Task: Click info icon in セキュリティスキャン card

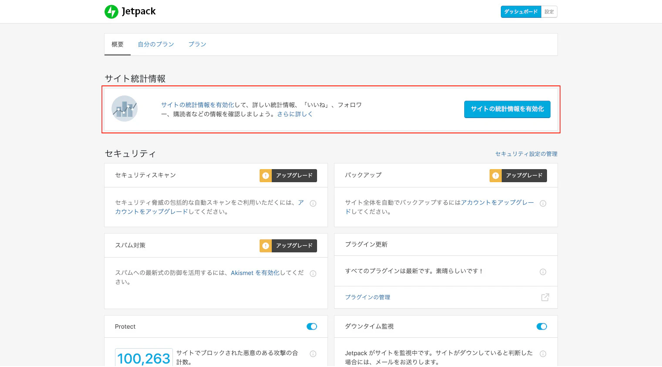Action: (x=313, y=204)
